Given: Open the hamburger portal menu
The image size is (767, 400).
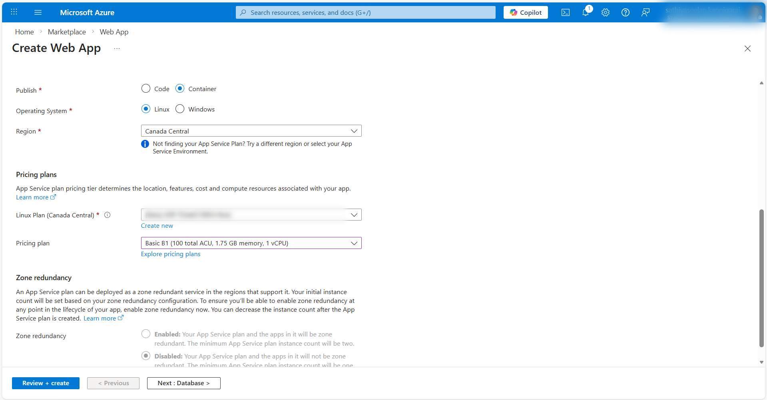Looking at the screenshot, I should click(x=38, y=12).
